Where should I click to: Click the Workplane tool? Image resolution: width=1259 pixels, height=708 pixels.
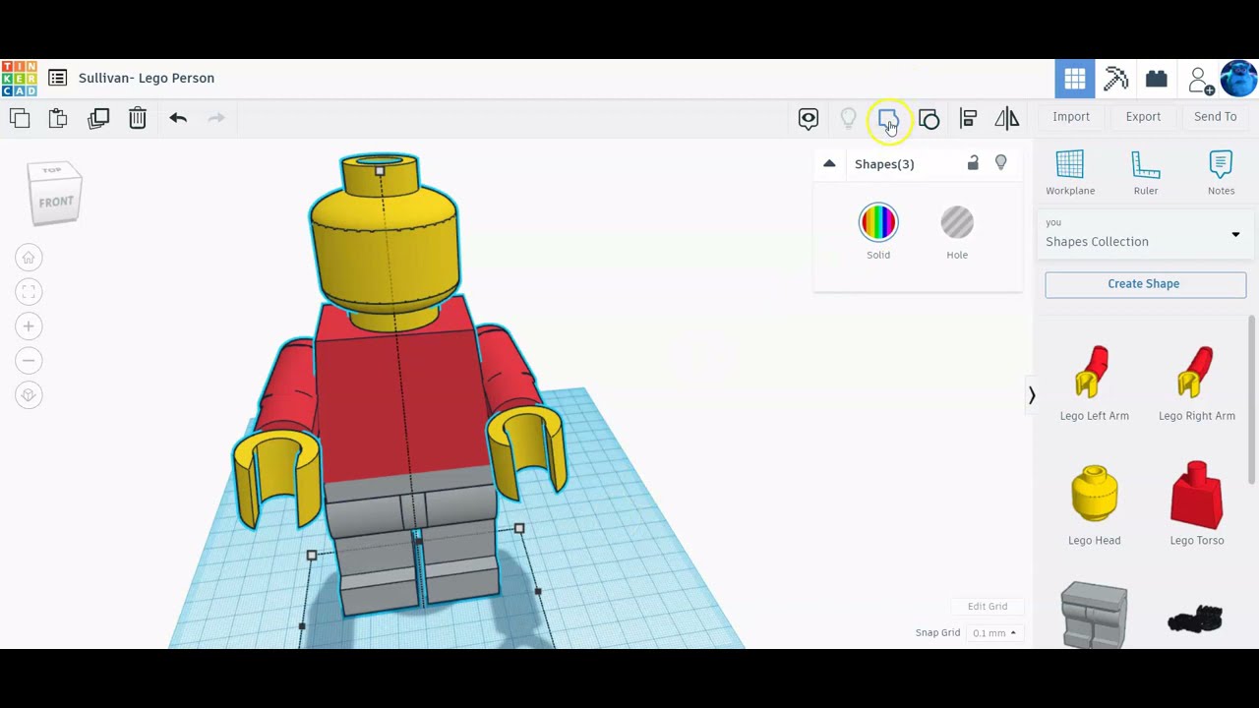pyautogui.click(x=1070, y=172)
